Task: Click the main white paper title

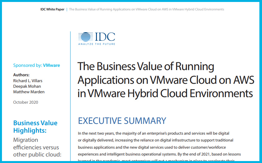Action: tap(165, 80)
